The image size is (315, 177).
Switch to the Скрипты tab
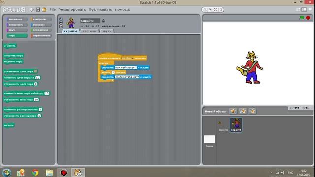point(70,31)
